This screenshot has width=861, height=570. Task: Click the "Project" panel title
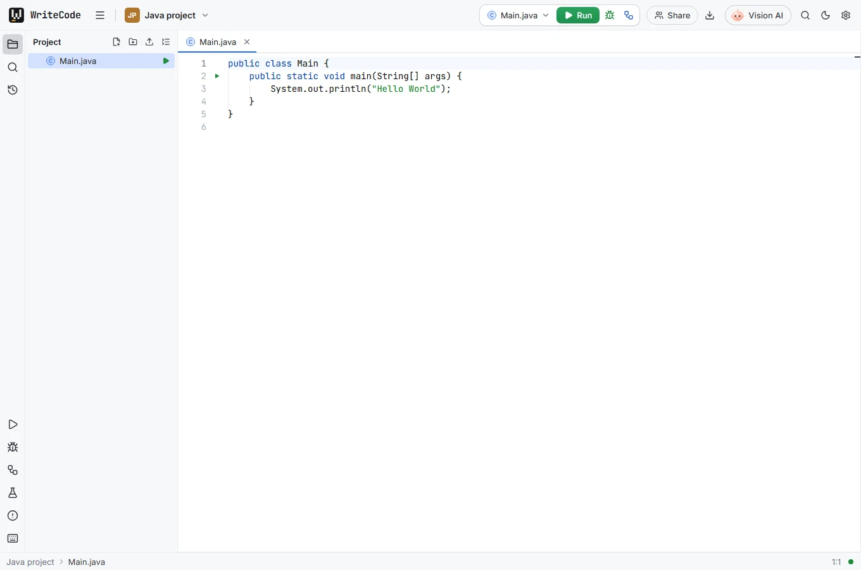pyautogui.click(x=47, y=42)
